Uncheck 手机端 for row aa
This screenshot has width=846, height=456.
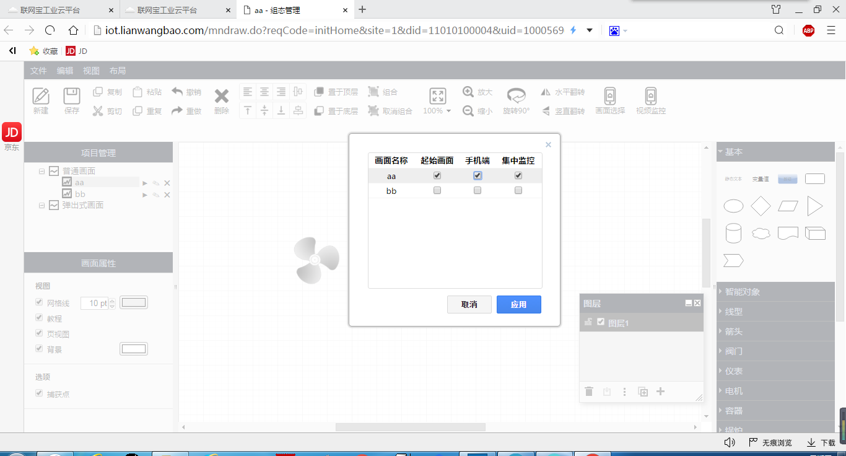pyautogui.click(x=478, y=176)
